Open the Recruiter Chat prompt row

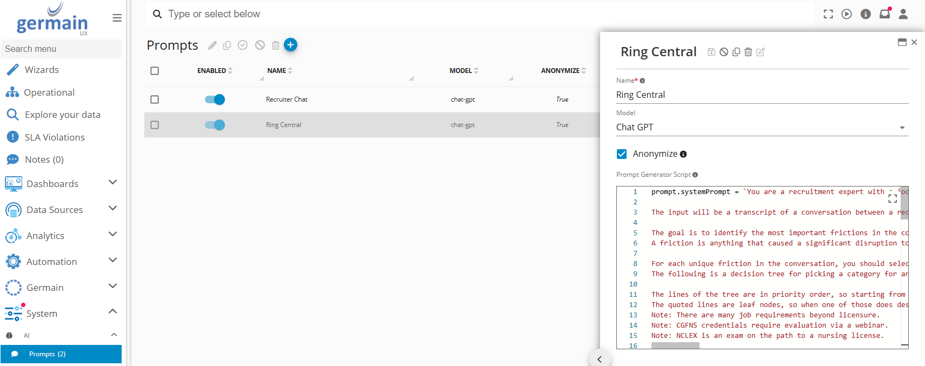tap(287, 99)
